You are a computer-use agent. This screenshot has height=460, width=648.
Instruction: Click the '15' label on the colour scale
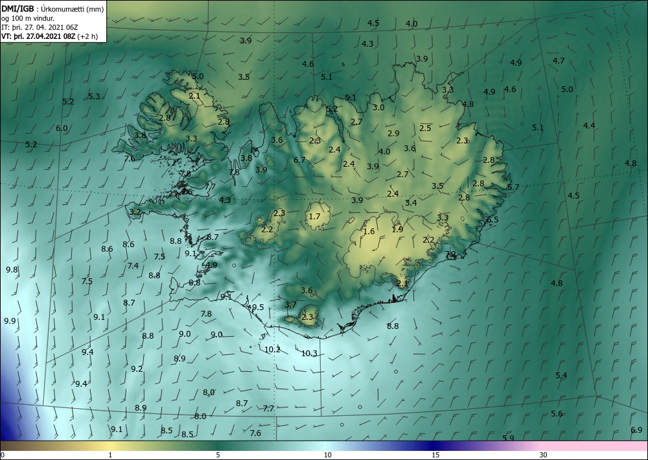pyautogui.click(x=435, y=455)
